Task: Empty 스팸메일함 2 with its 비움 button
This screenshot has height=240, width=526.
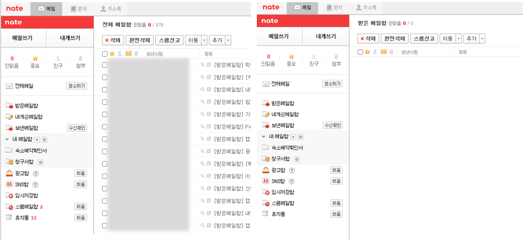Action: coord(80,206)
